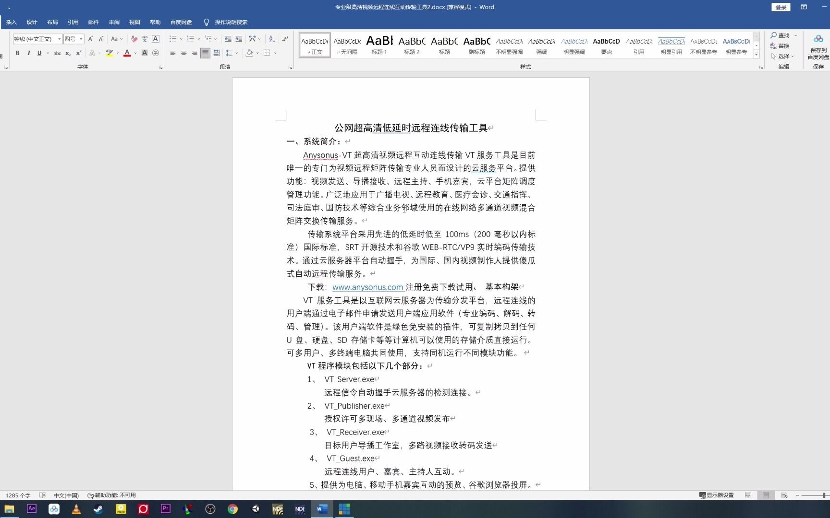The width and height of the screenshot is (830, 518).
Task: Toggle strikethrough formatting
Action: click(57, 53)
